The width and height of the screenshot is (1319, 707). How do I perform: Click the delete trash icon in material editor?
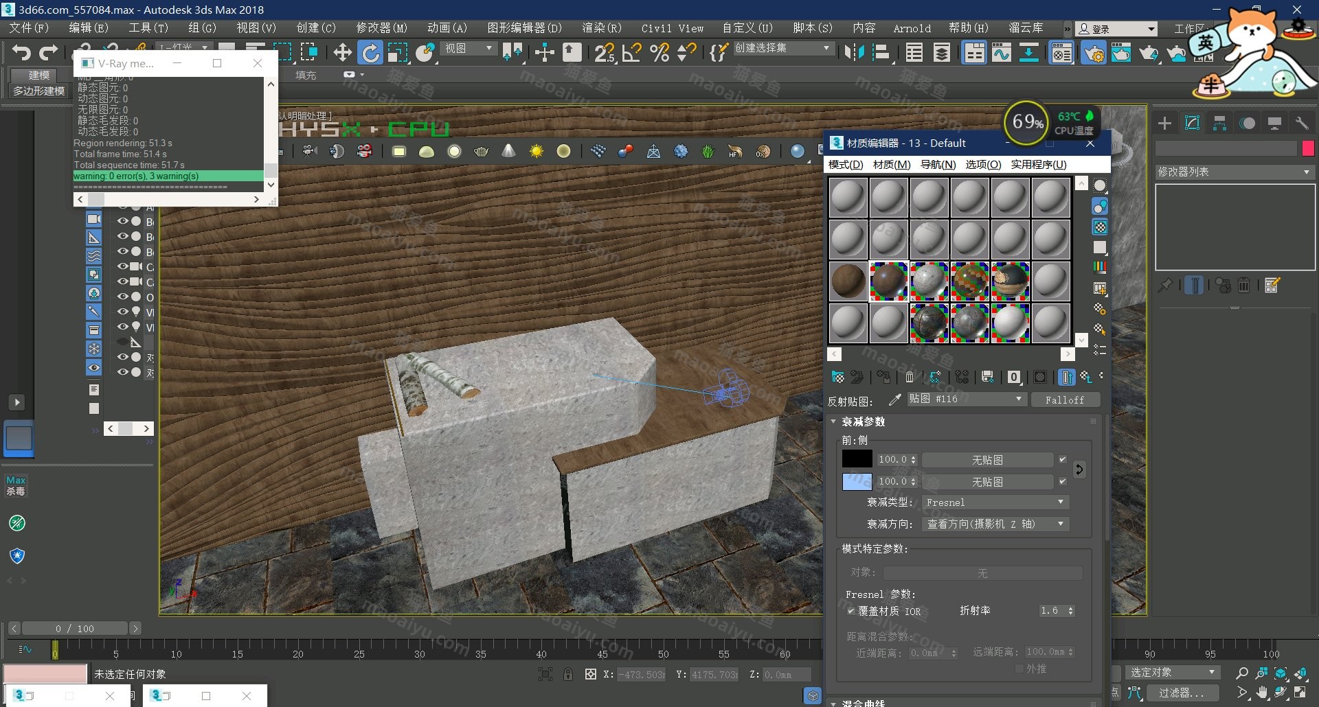910,377
